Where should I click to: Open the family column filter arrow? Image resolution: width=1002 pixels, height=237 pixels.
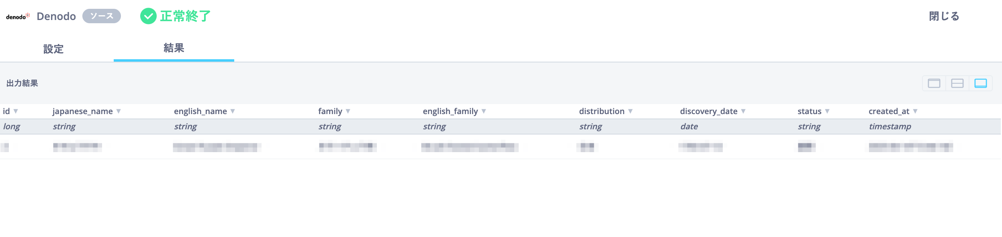pyautogui.click(x=348, y=111)
